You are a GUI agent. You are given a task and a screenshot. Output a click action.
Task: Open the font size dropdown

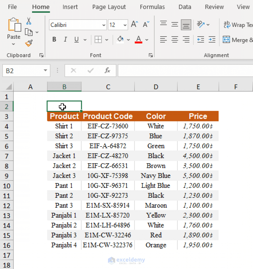click(x=125, y=25)
